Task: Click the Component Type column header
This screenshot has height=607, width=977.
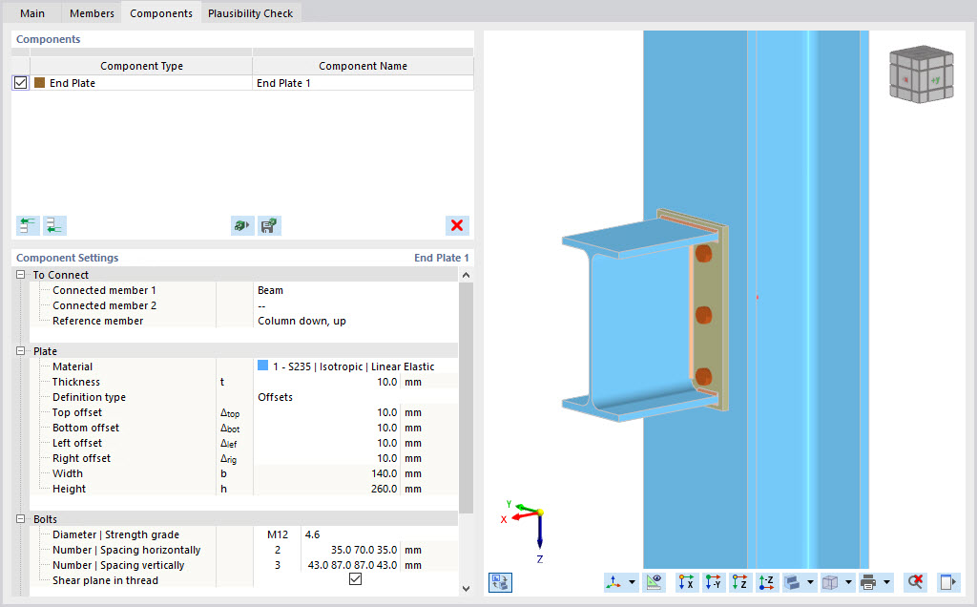Action: (141, 66)
